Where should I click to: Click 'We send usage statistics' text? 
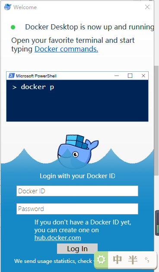click(x=45, y=261)
